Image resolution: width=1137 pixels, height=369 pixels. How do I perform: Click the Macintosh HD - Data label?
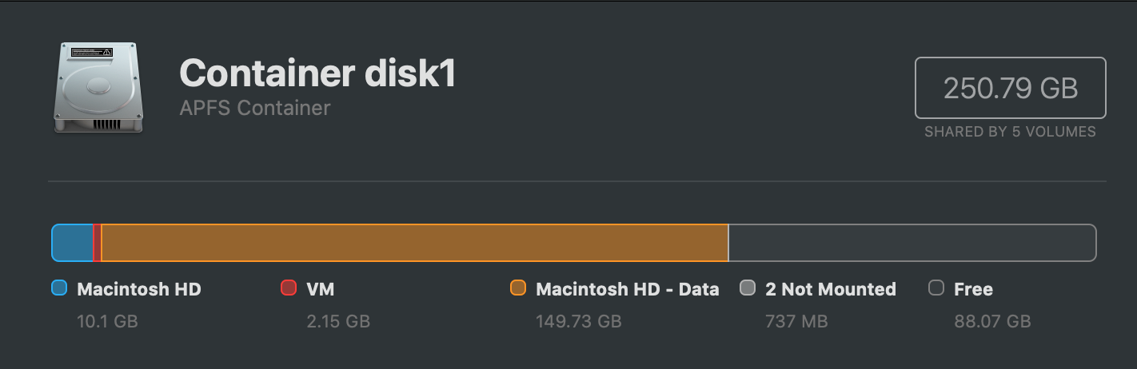pyautogui.click(x=628, y=289)
